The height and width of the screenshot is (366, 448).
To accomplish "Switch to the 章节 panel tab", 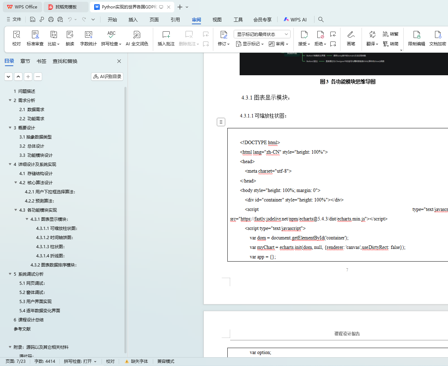I will 25,61.
